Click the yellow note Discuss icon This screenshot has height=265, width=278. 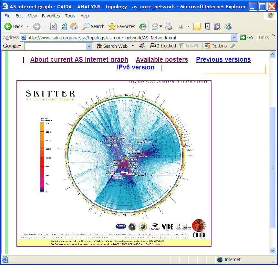tap(197, 26)
